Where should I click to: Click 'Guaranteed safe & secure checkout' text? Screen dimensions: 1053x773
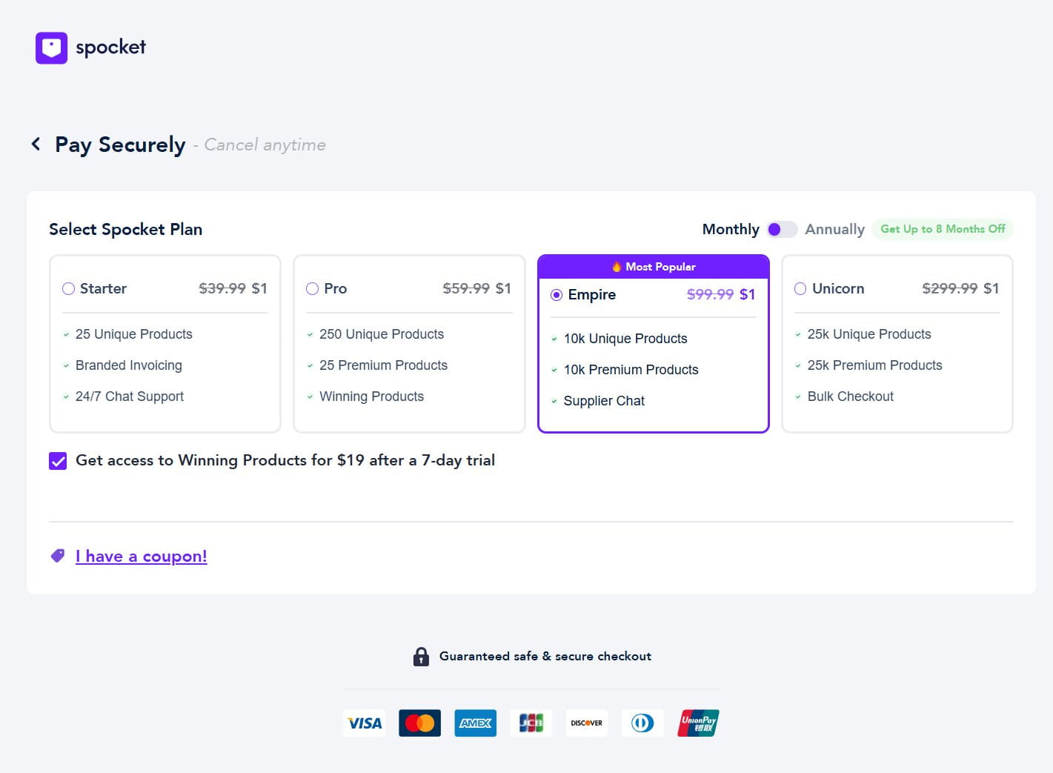pos(545,656)
